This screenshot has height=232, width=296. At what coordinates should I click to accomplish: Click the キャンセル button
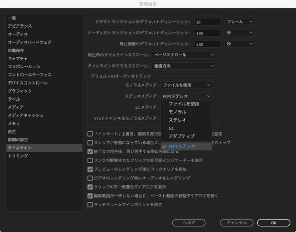pos(237,223)
